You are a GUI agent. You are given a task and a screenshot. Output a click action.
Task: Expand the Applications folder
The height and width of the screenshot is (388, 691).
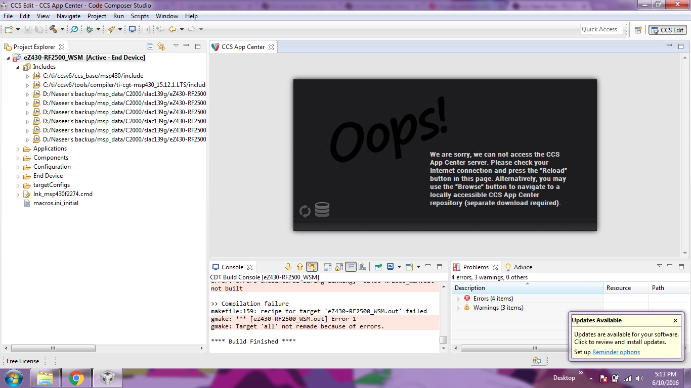point(19,149)
